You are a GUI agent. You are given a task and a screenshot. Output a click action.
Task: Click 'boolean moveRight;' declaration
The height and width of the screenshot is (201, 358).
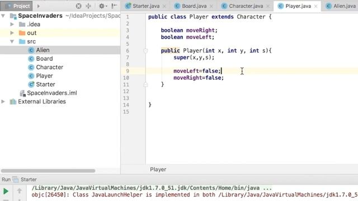click(x=189, y=30)
